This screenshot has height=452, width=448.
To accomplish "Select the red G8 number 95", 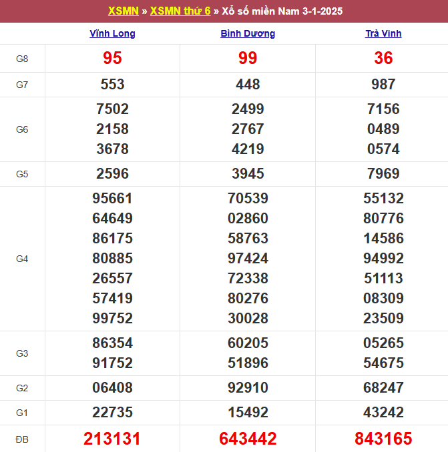I will [112, 59].
